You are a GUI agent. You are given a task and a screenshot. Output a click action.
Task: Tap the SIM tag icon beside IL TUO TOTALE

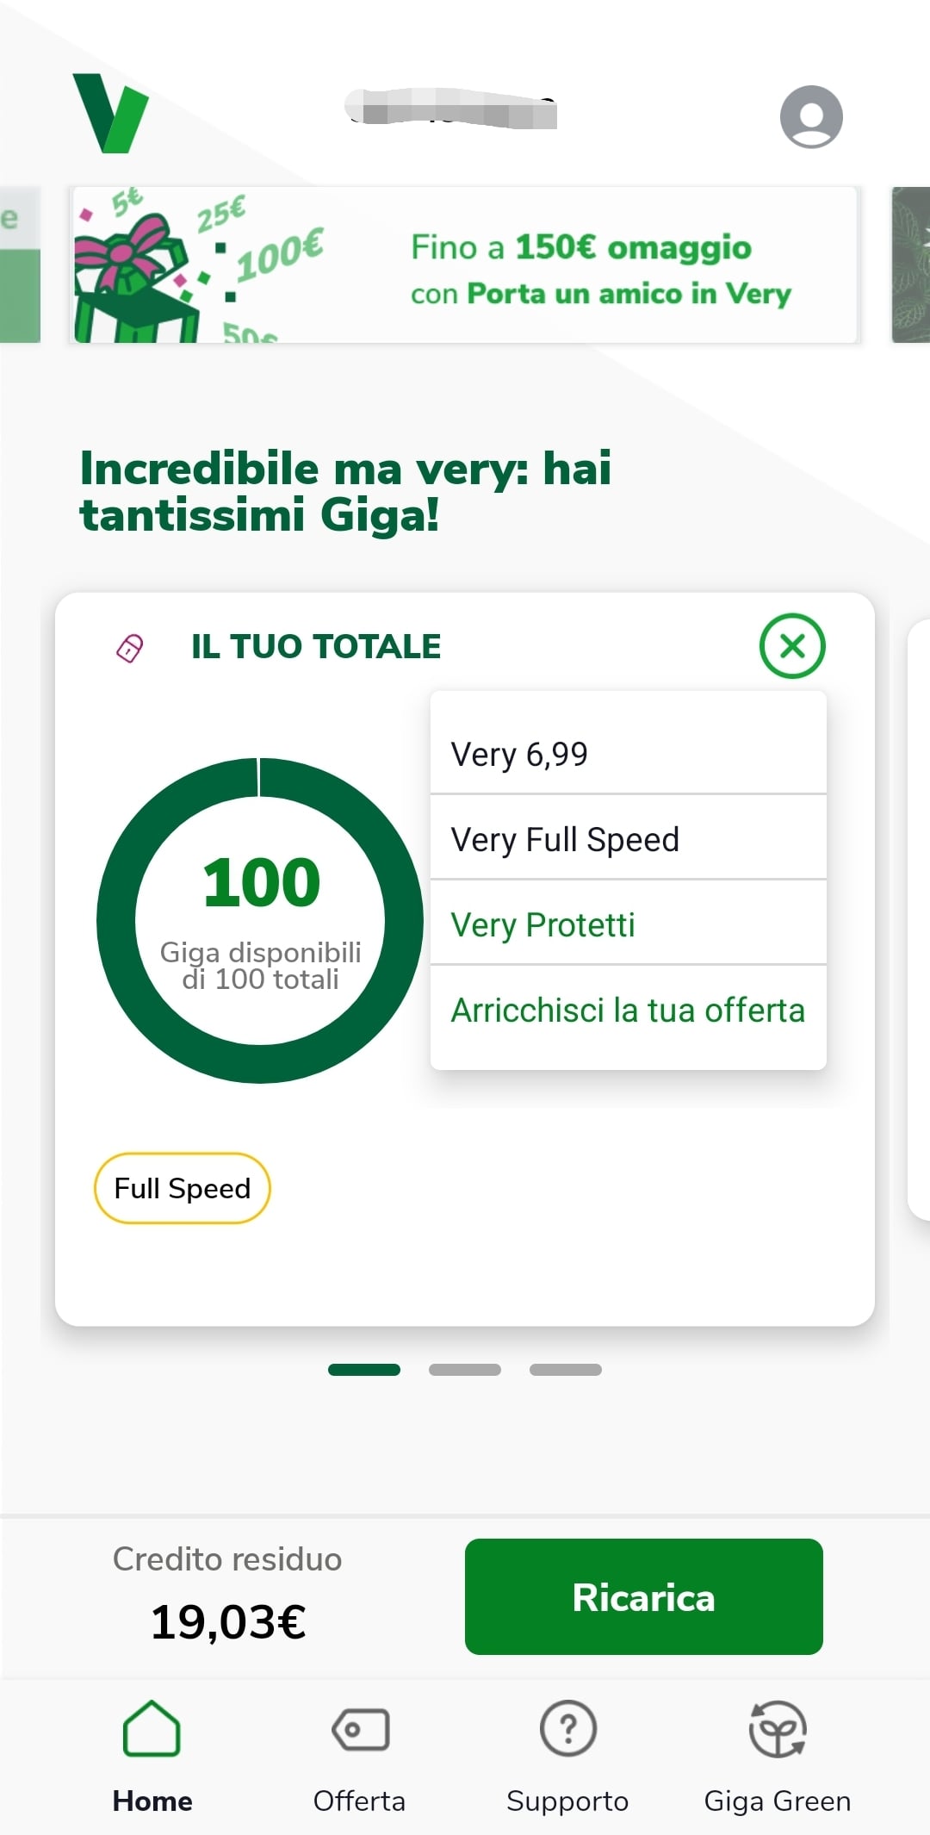[x=130, y=648]
